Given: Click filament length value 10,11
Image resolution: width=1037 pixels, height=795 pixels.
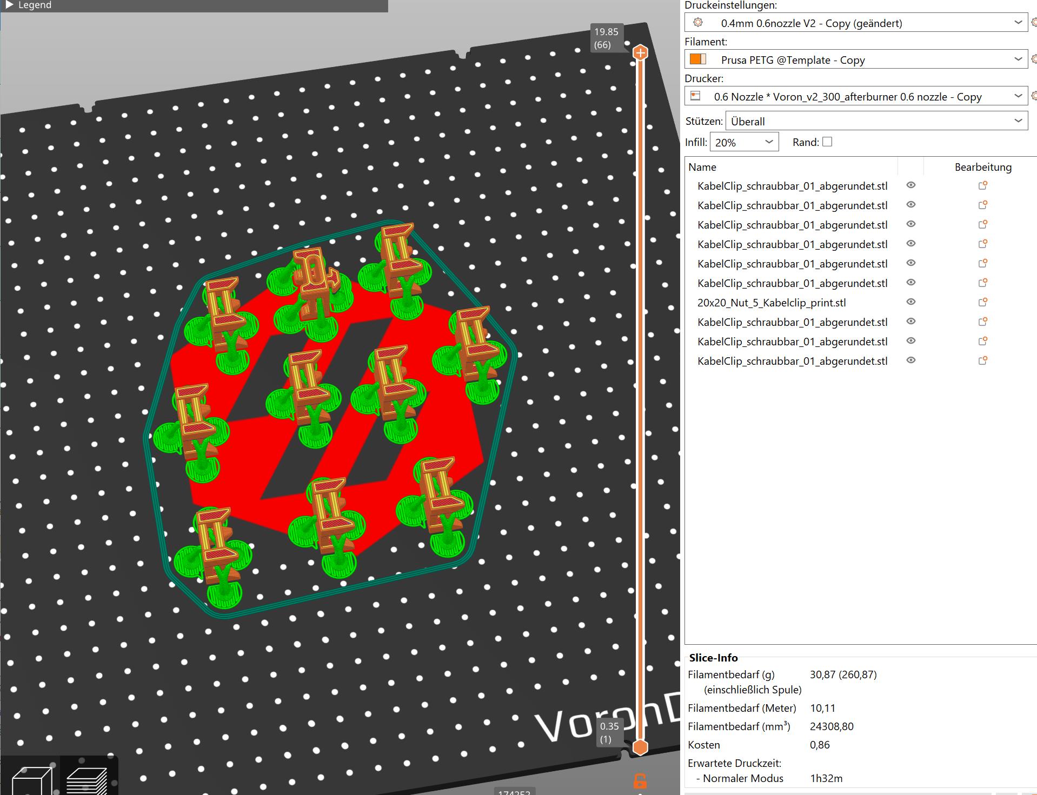Looking at the screenshot, I should click(x=822, y=708).
